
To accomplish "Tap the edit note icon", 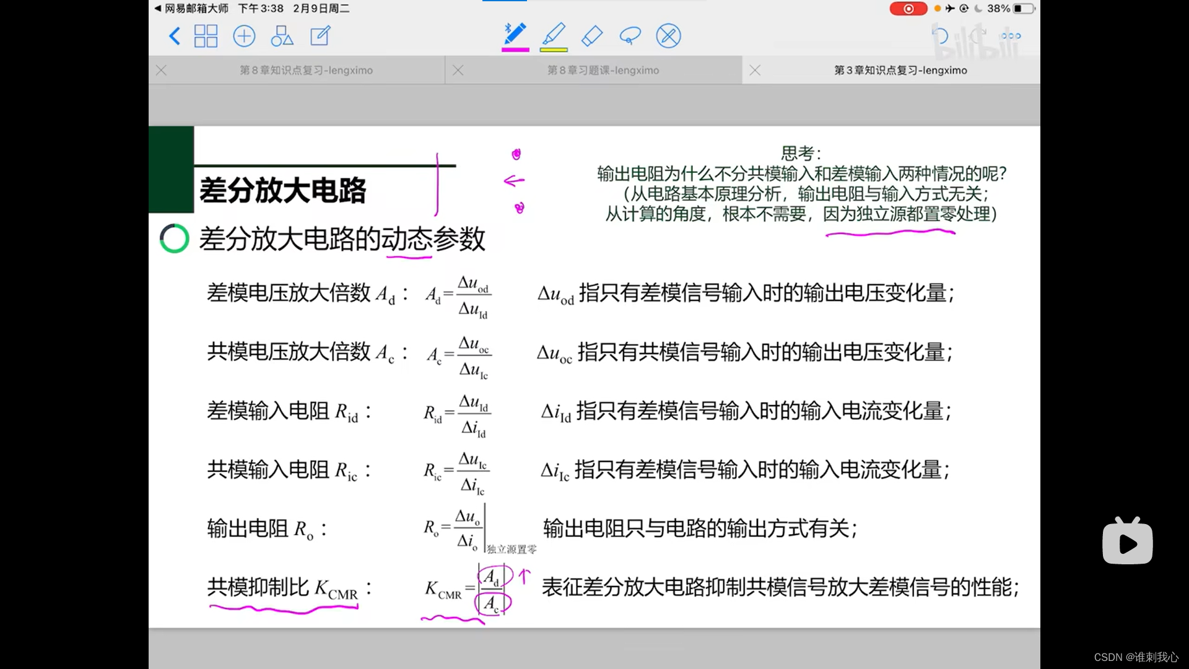I will tap(320, 36).
